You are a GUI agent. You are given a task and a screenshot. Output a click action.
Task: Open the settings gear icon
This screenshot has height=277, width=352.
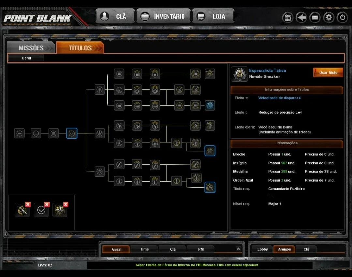[329, 18]
